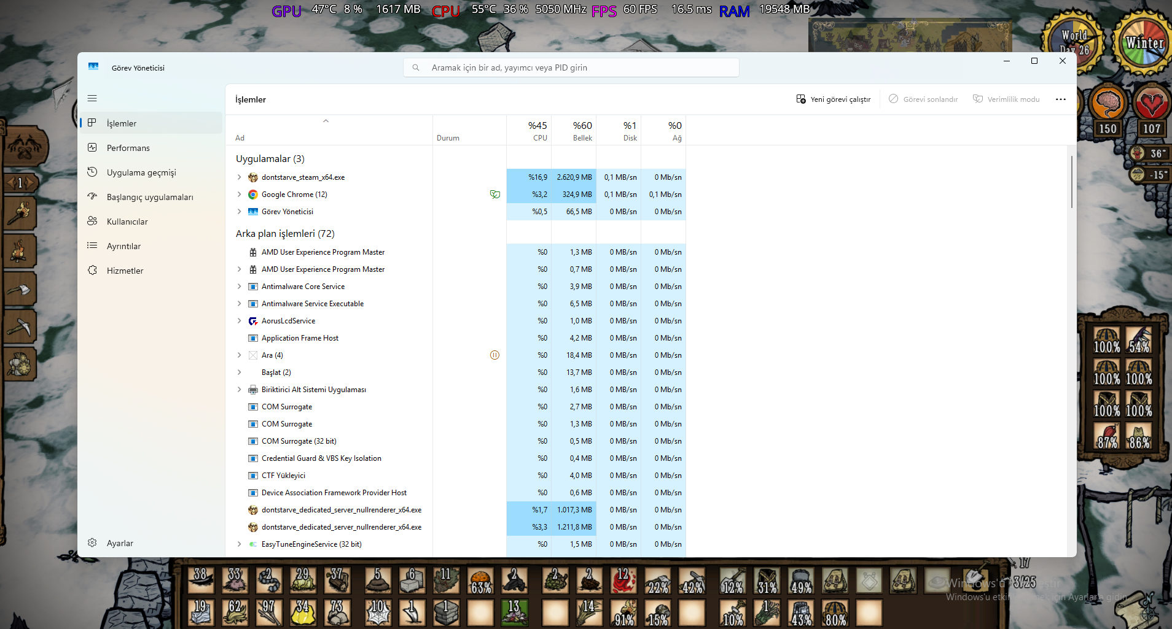Click the game minimap thumbnail

pyautogui.click(x=910, y=36)
